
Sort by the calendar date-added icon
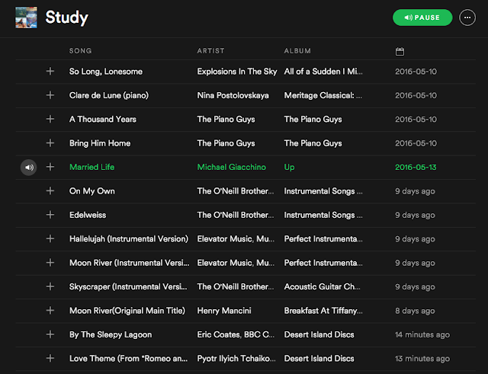[x=400, y=51]
